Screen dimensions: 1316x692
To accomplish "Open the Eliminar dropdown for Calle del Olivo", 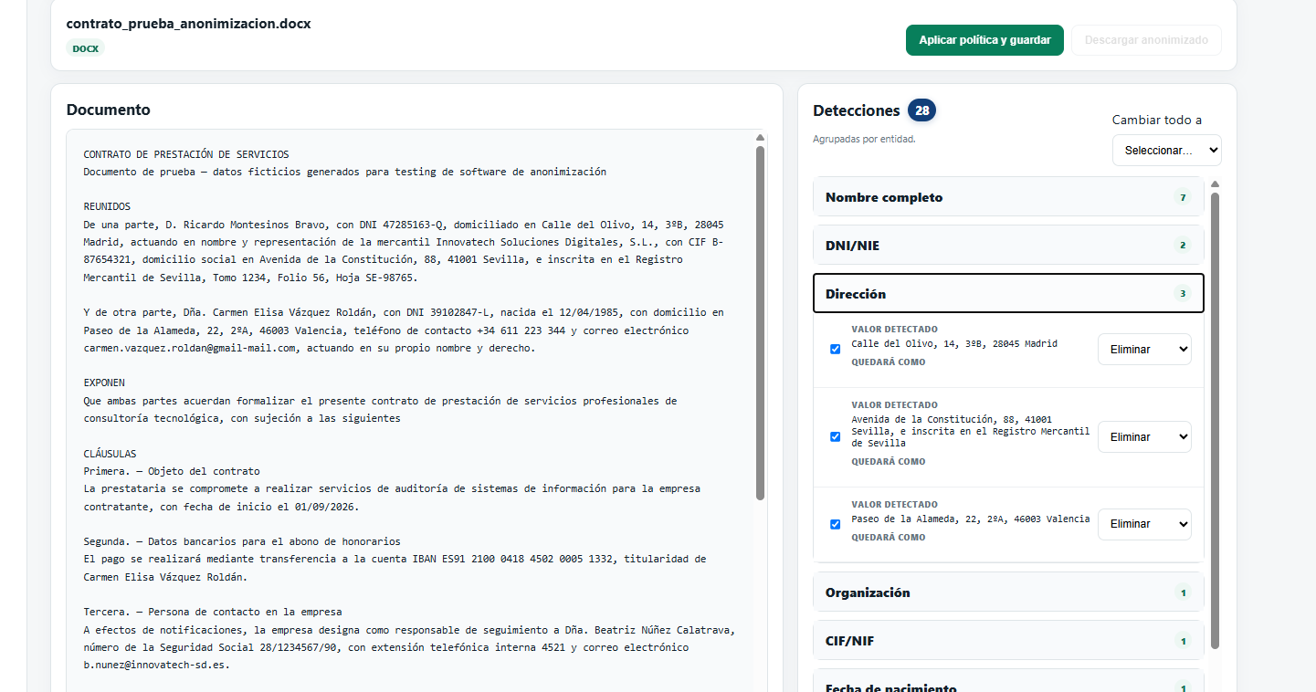I will 1144,349.
